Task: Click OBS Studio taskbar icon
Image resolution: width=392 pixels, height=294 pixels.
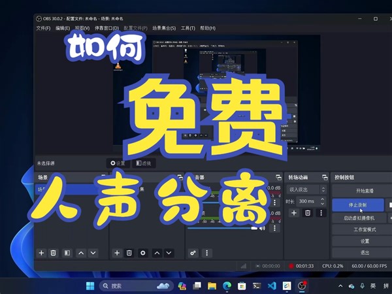Action: tap(302, 286)
